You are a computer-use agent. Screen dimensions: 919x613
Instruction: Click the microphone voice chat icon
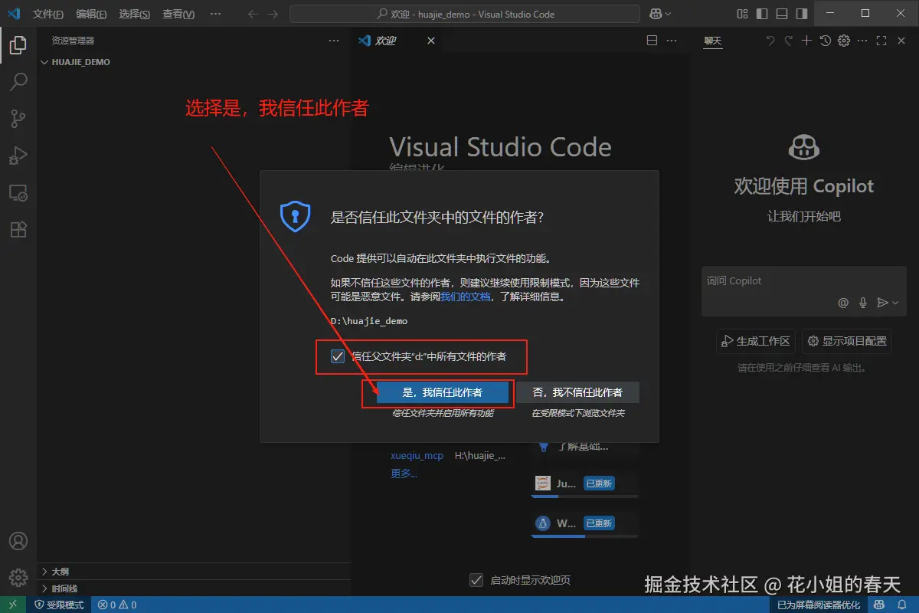coord(863,303)
